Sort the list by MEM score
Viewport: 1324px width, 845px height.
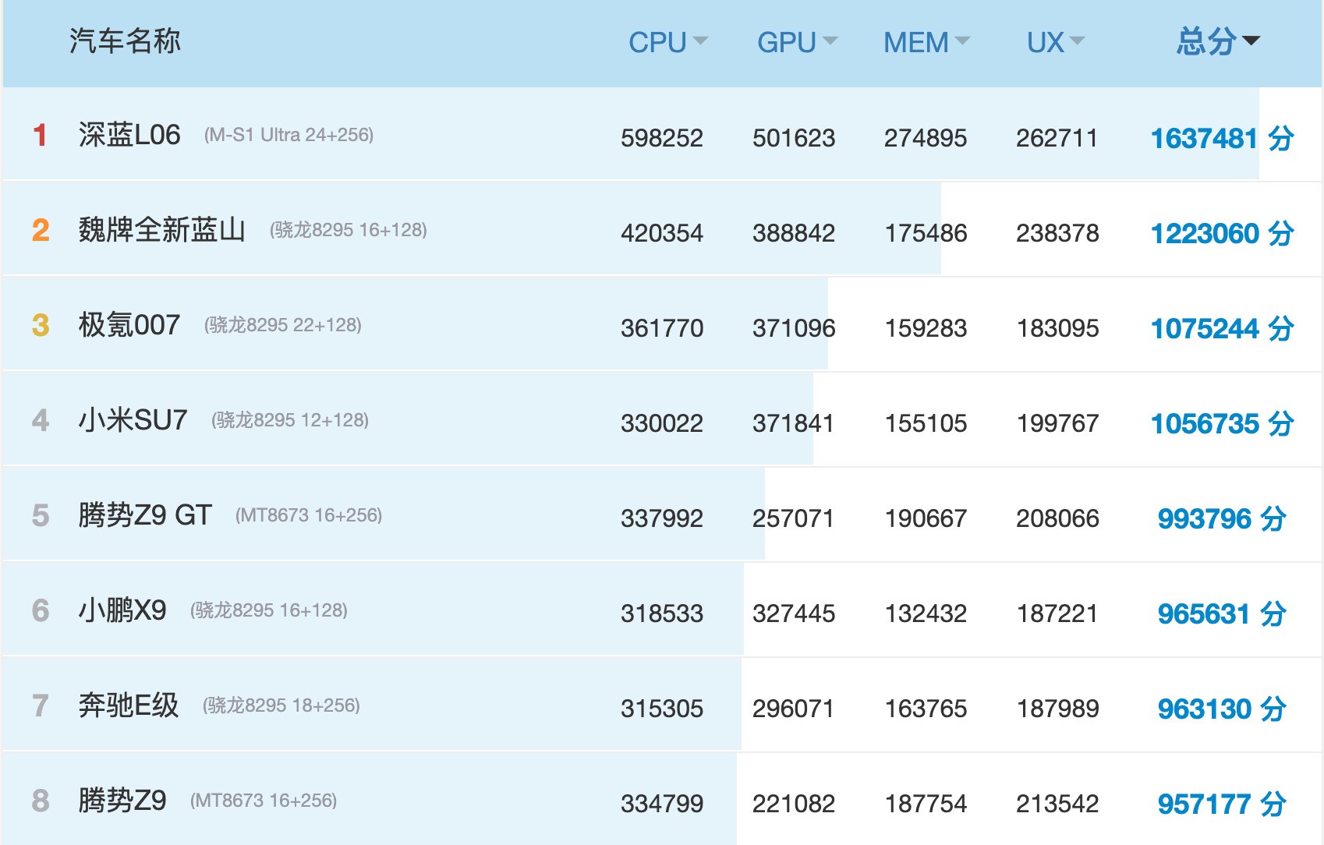[925, 42]
